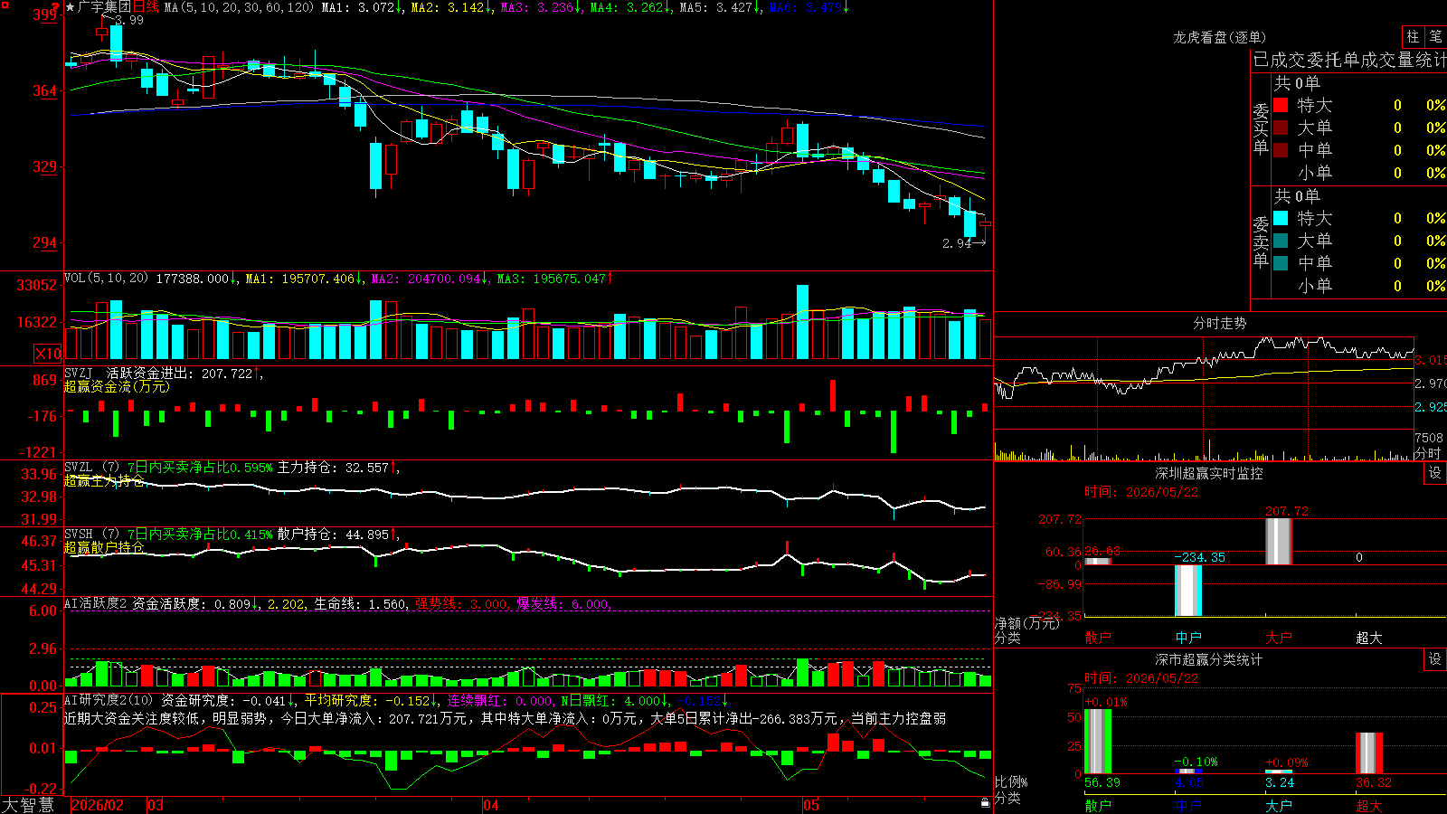The image size is (1447, 814).
Task: Click the 超赢主力持仓 legend label
Action: tap(104, 481)
